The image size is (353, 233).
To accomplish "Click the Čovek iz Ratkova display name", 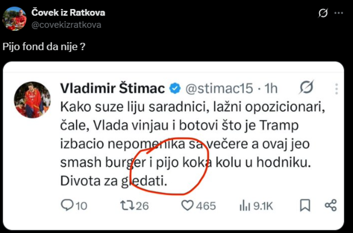I will point(68,13).
